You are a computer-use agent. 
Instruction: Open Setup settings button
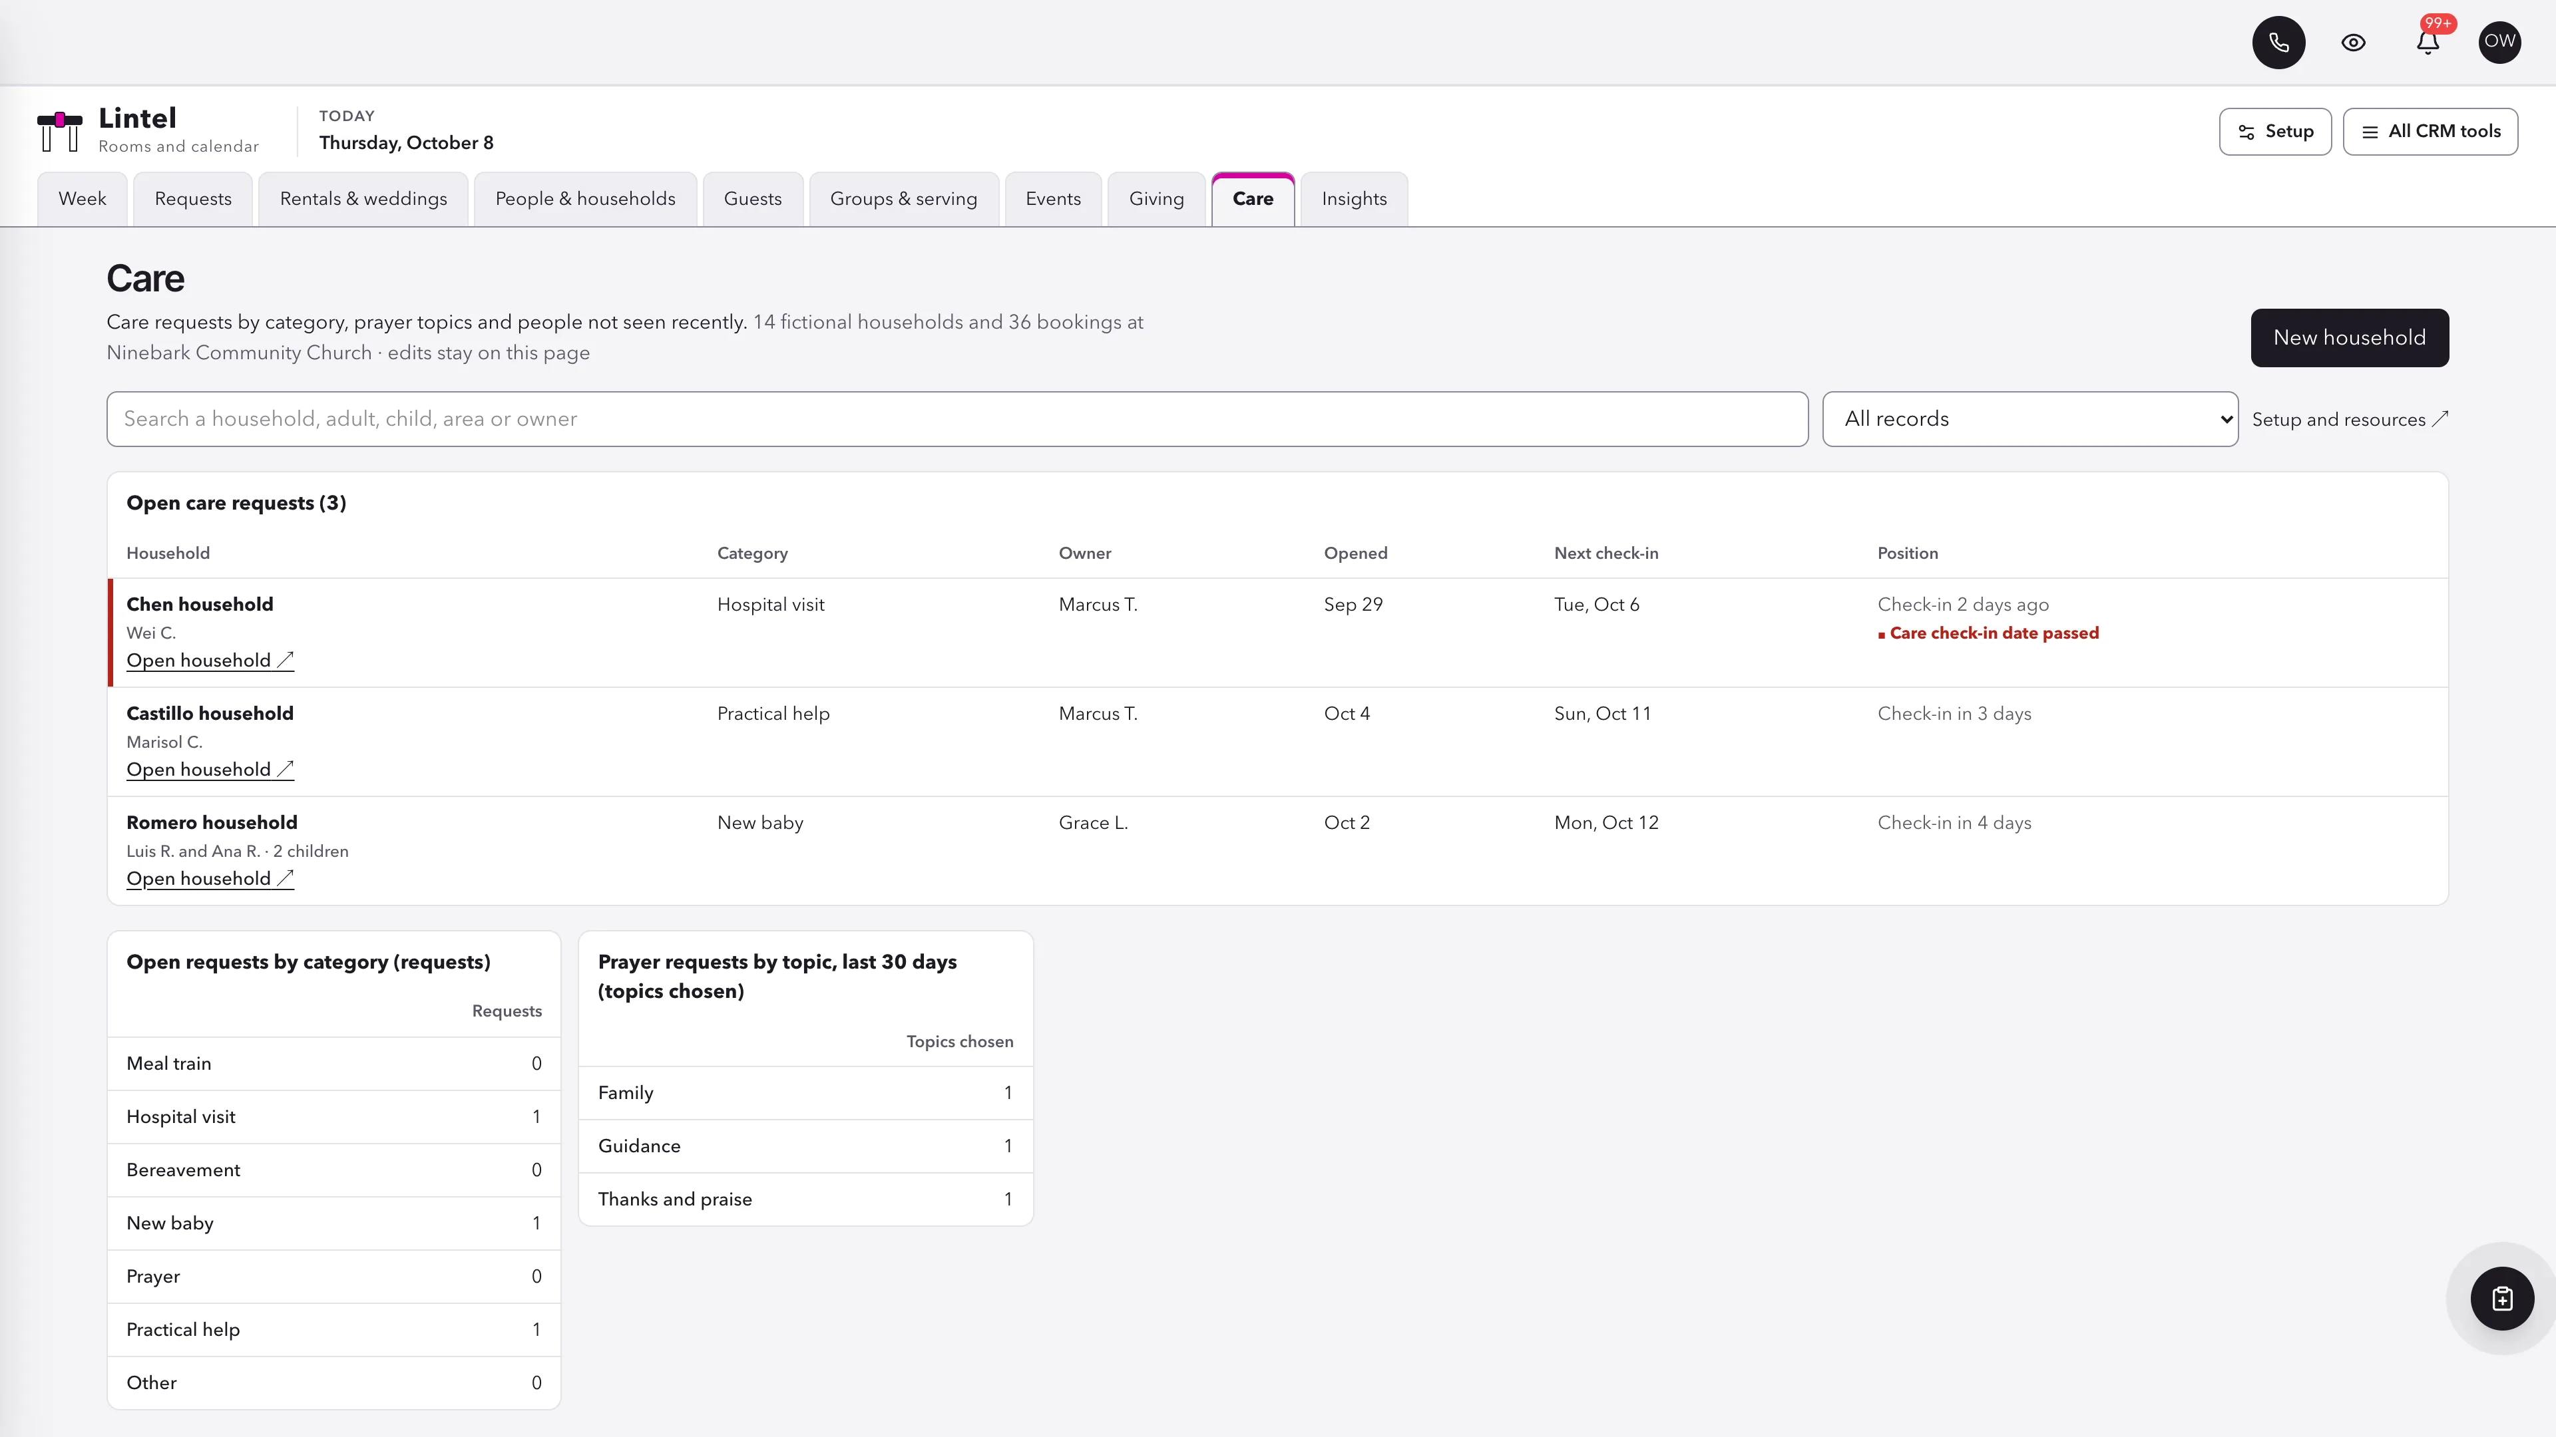click(x=2275, y=132)
